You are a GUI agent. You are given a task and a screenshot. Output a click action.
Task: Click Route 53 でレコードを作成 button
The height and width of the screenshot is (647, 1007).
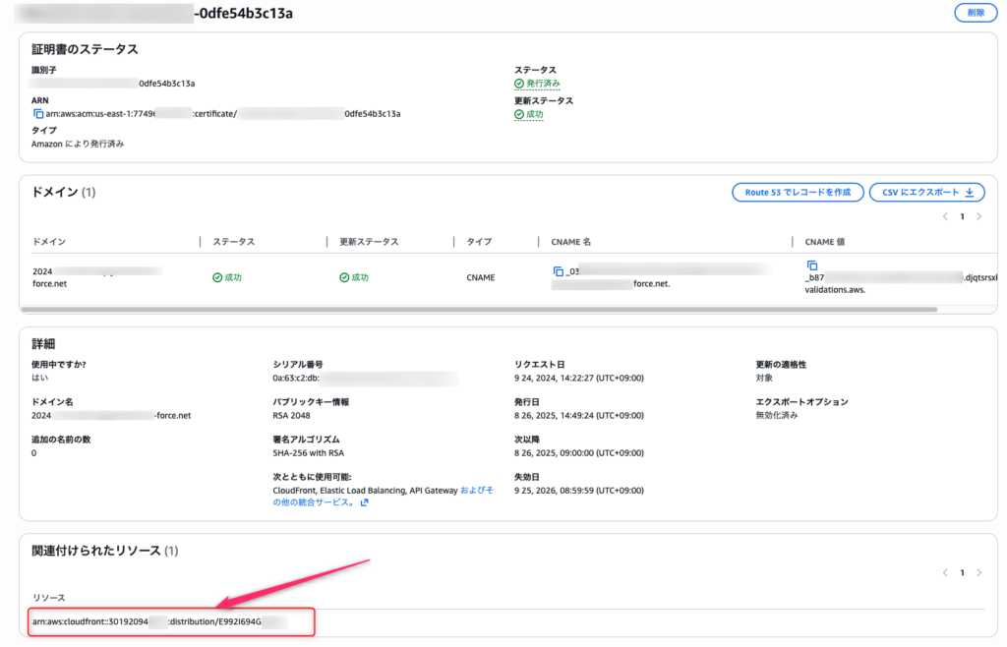(x=798, y=193)
